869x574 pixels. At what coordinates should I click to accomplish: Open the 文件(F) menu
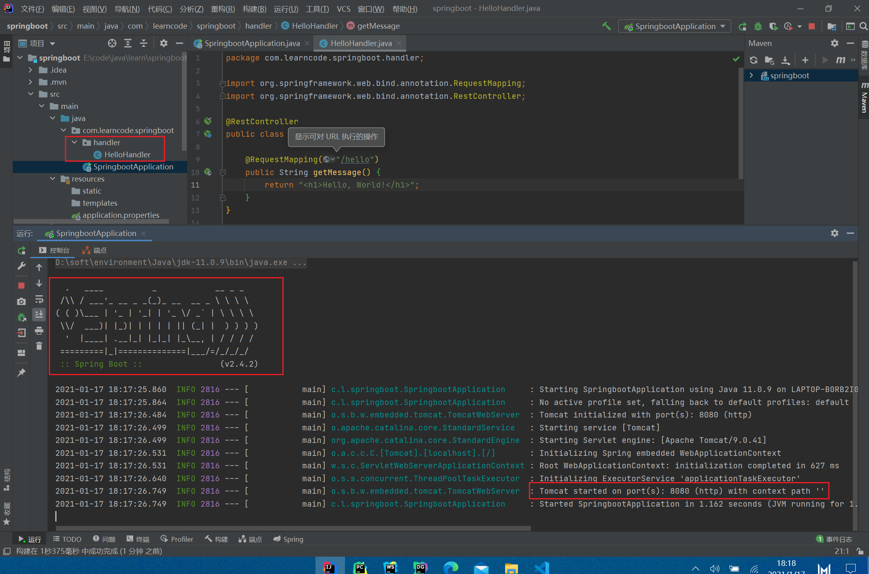click(32, 8)
